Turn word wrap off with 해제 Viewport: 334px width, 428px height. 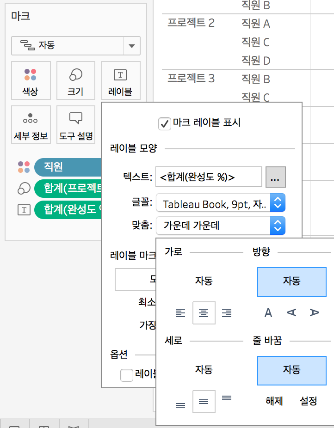coord(274,401)
